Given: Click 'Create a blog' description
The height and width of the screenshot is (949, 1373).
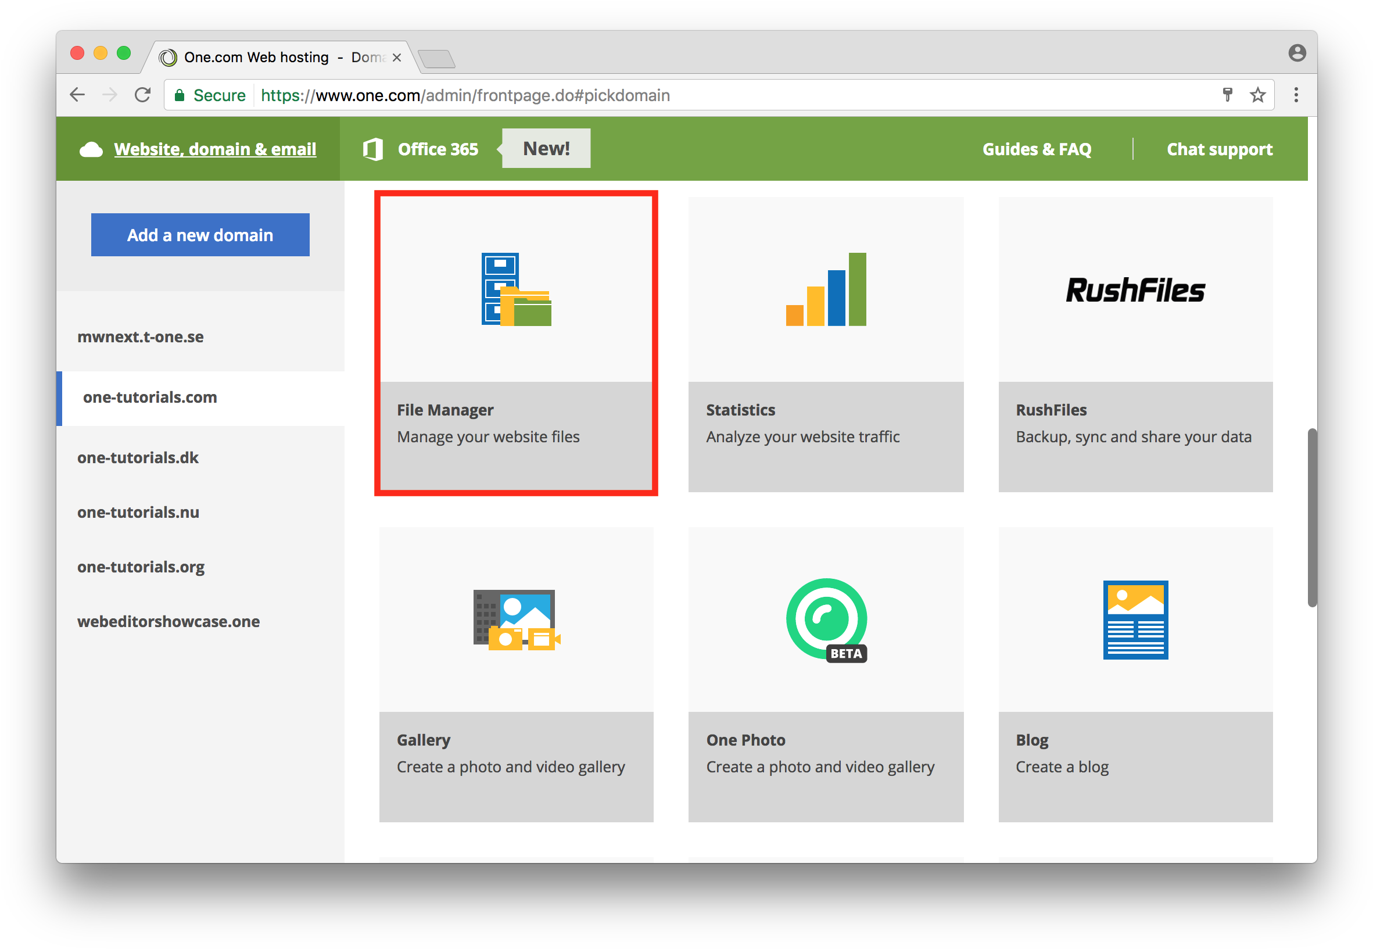Looking at the screenshot, I should click(1062, 767).
